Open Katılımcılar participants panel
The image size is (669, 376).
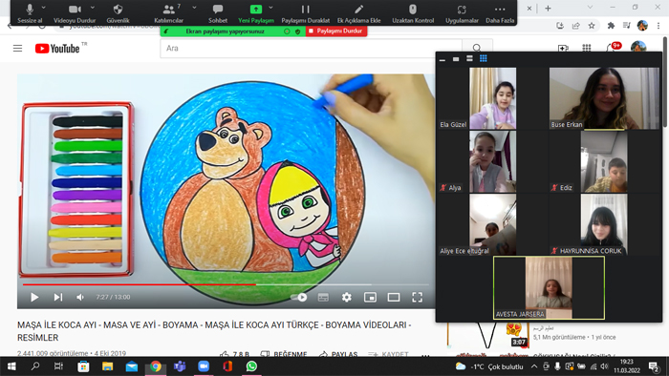169,12
